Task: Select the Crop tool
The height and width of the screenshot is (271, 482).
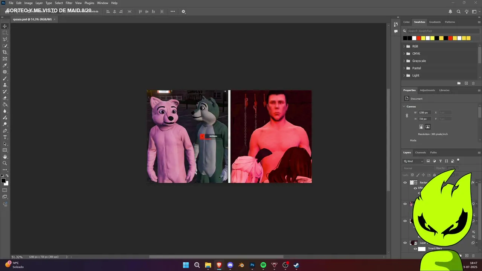Action: tap(5, 52)
